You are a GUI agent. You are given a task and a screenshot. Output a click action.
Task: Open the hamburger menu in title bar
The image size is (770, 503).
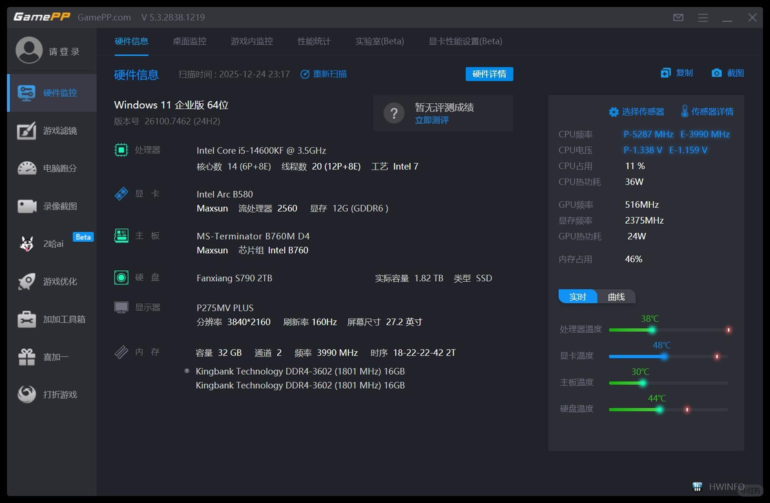[x=703, y=17]
